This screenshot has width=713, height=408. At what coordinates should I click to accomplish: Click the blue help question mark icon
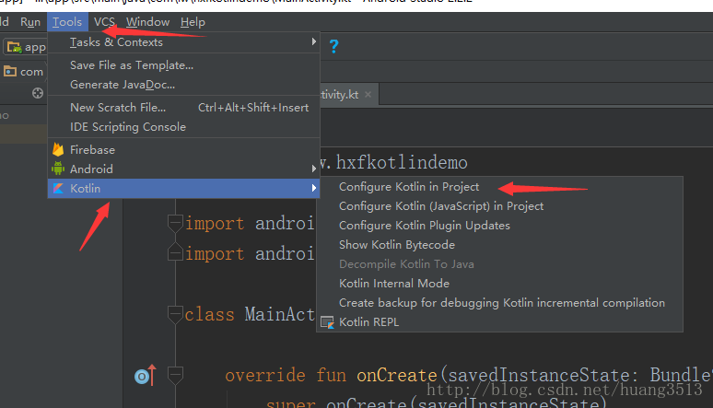click(333, 46)
